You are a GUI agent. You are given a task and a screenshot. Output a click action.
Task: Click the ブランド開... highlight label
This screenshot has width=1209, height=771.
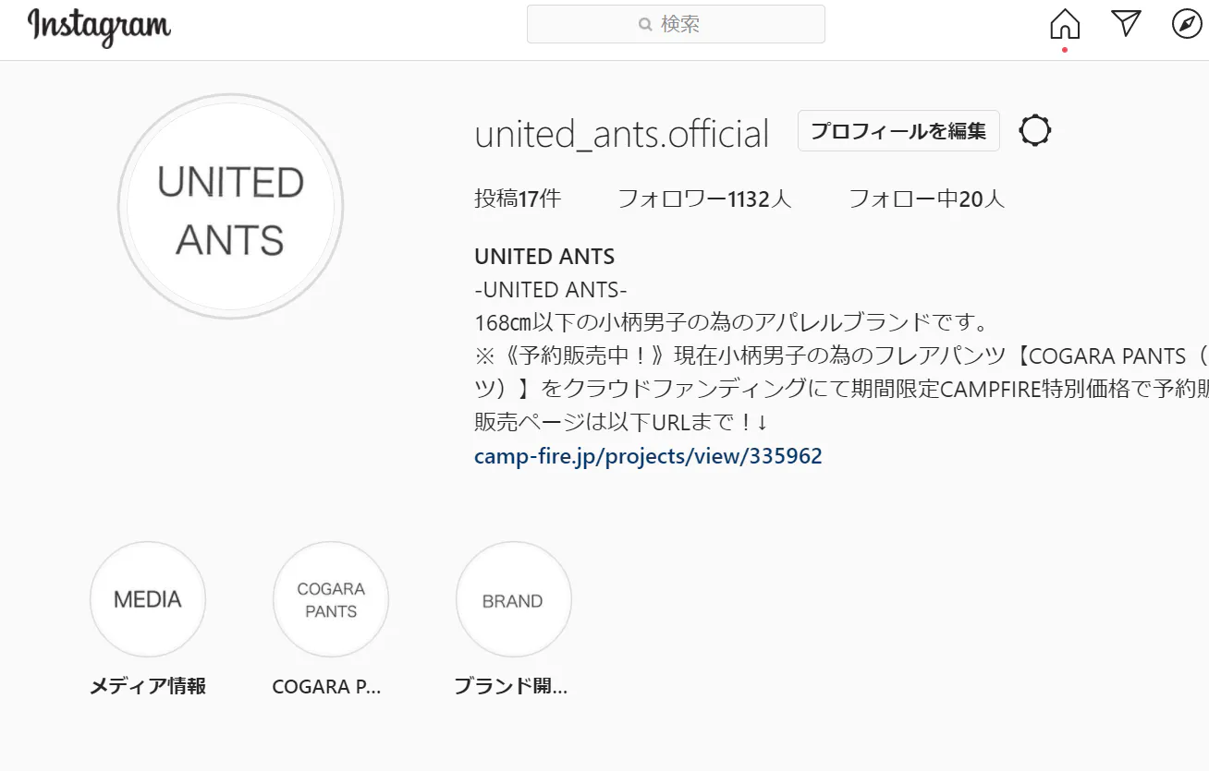511,687
